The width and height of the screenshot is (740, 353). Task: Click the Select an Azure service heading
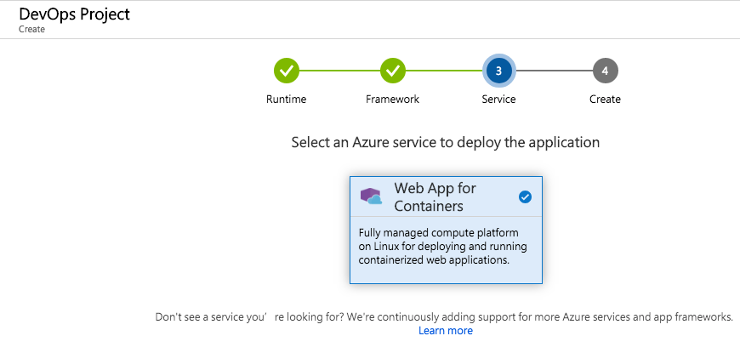[445, 143]
